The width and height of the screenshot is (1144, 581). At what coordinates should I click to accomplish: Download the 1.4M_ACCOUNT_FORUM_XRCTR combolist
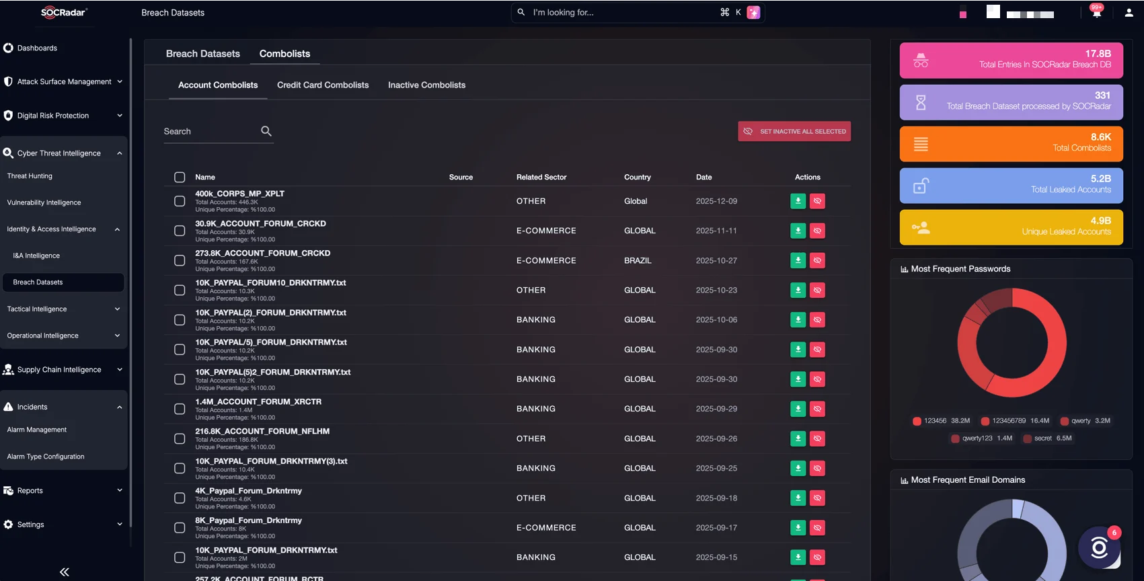[x=798, y=409]
